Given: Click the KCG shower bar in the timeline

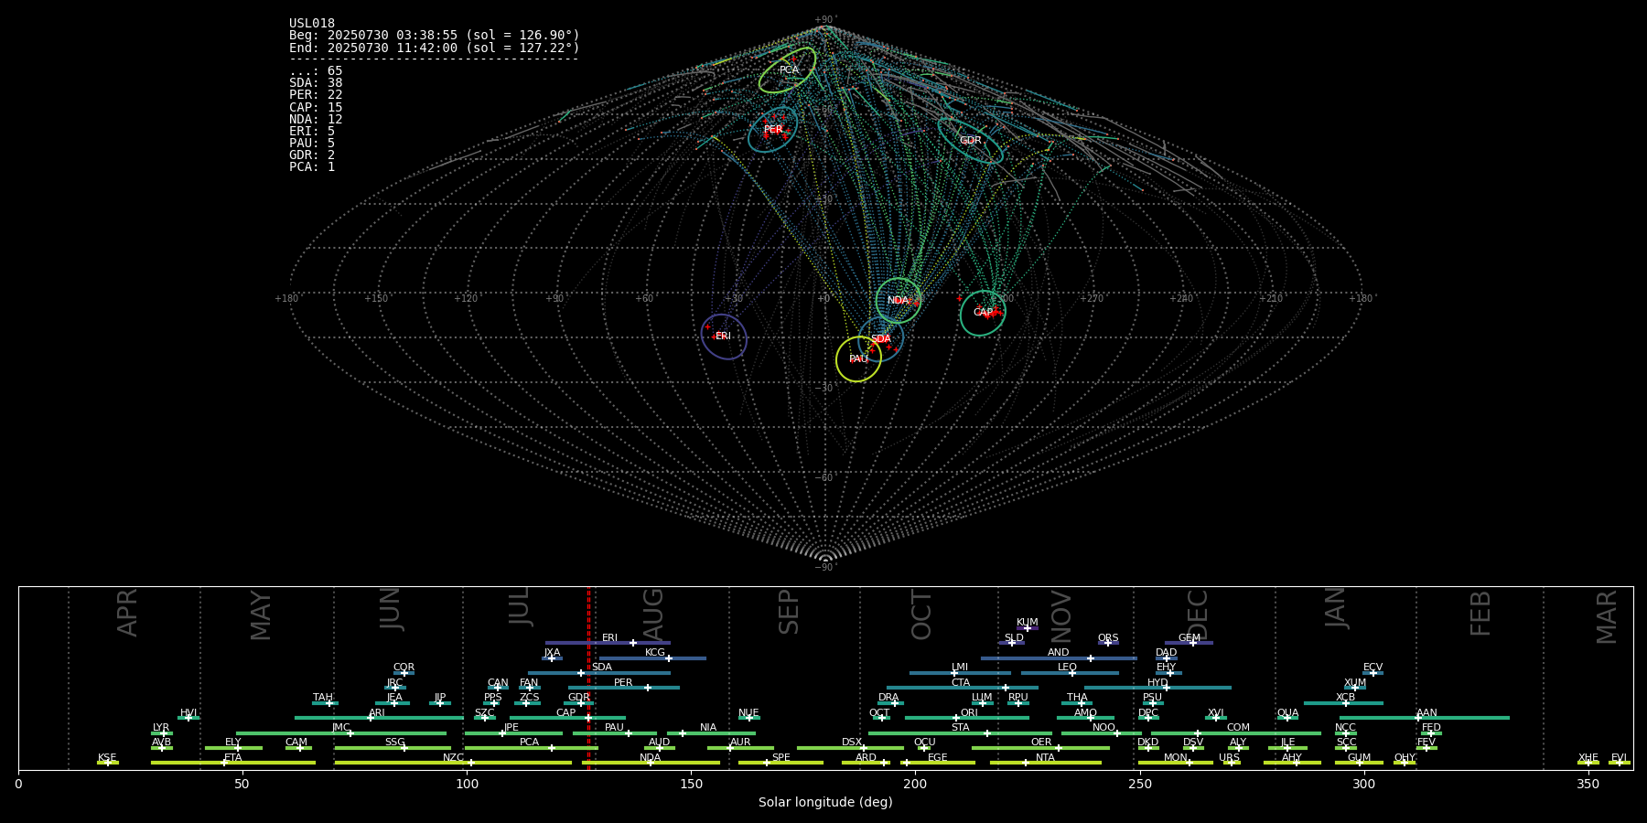Looking at the screenshot, I should (x=652, y=658).
